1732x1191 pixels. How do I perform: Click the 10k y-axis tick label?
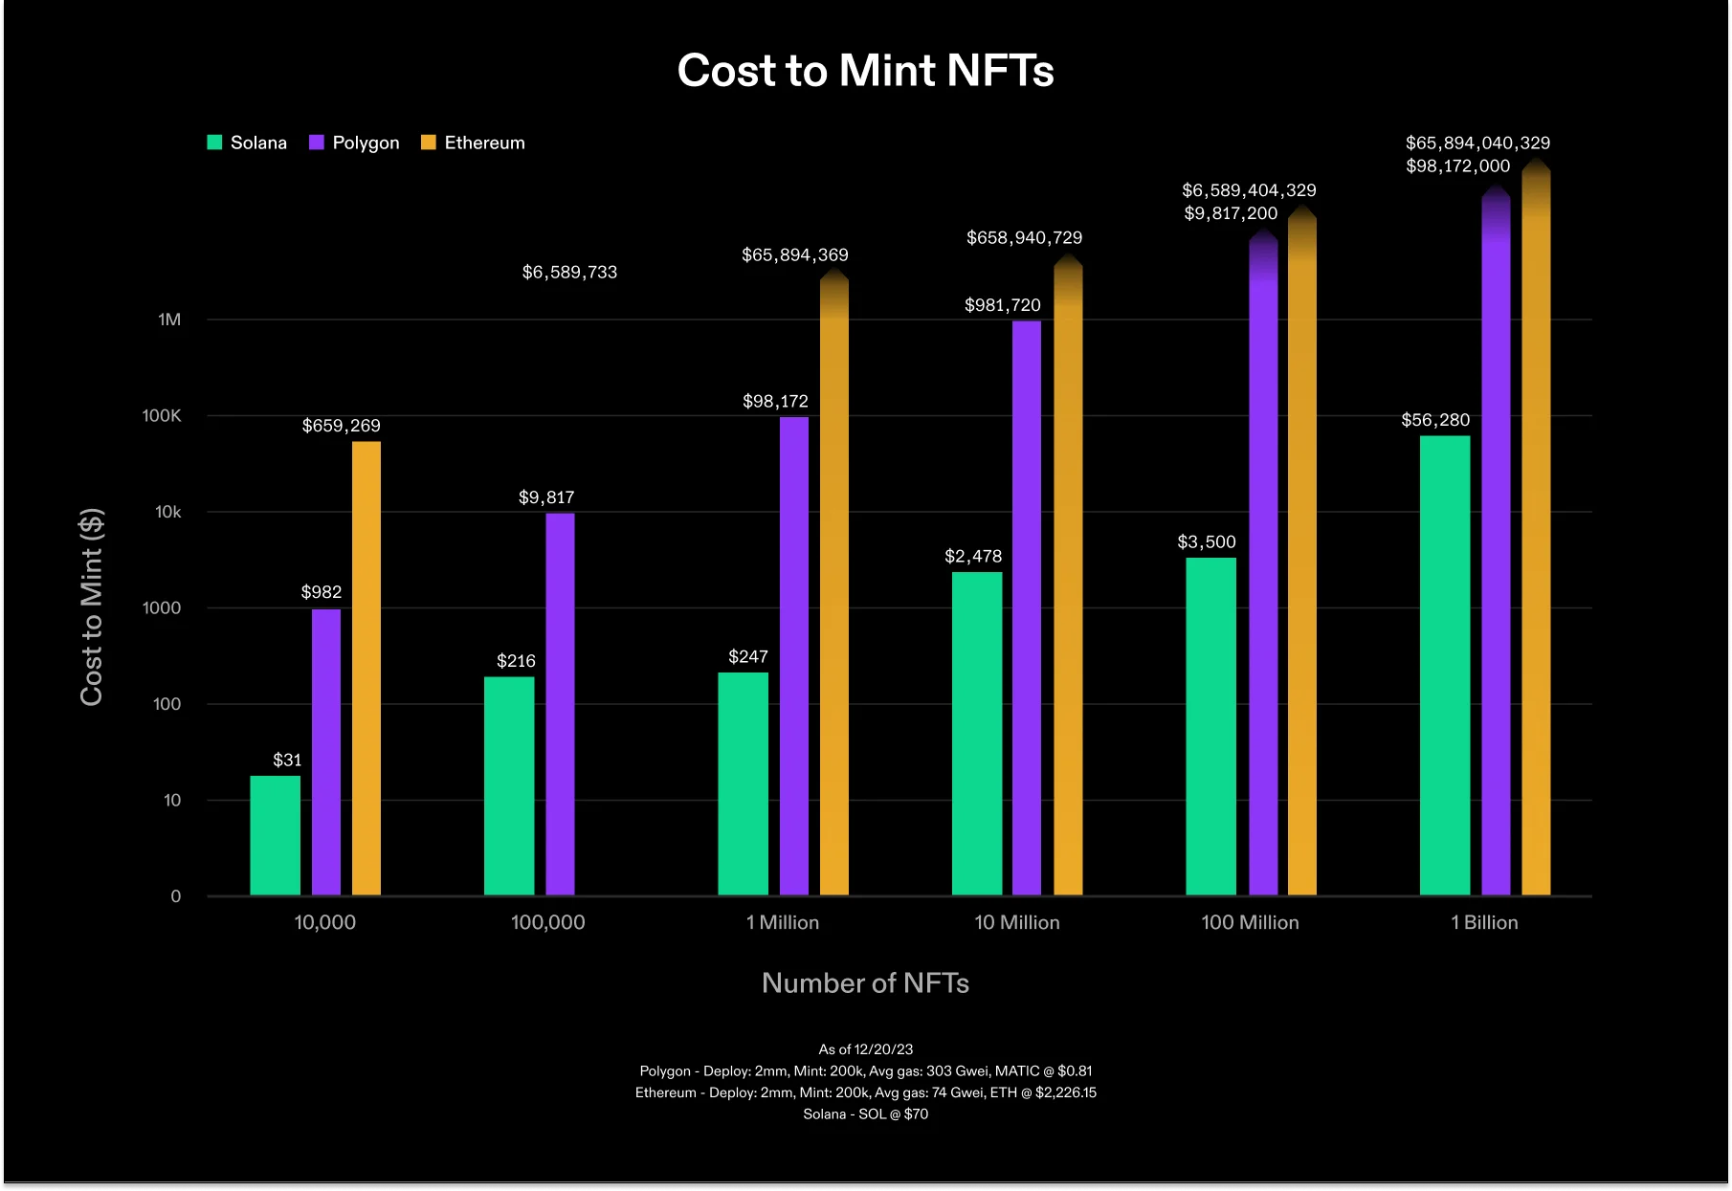tap(167, 513)
